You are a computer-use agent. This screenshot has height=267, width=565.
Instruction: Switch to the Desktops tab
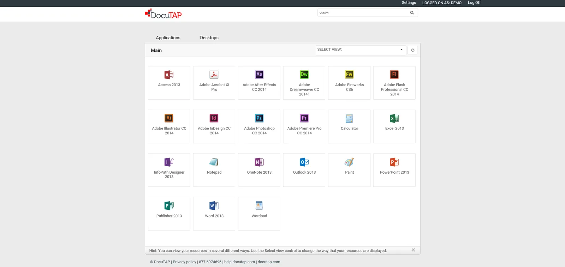click(x=209, y=38)
